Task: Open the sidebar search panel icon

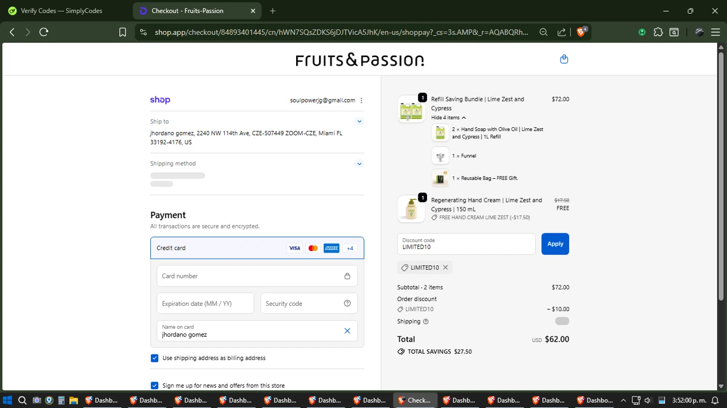Action: click(x=674, y=32)
